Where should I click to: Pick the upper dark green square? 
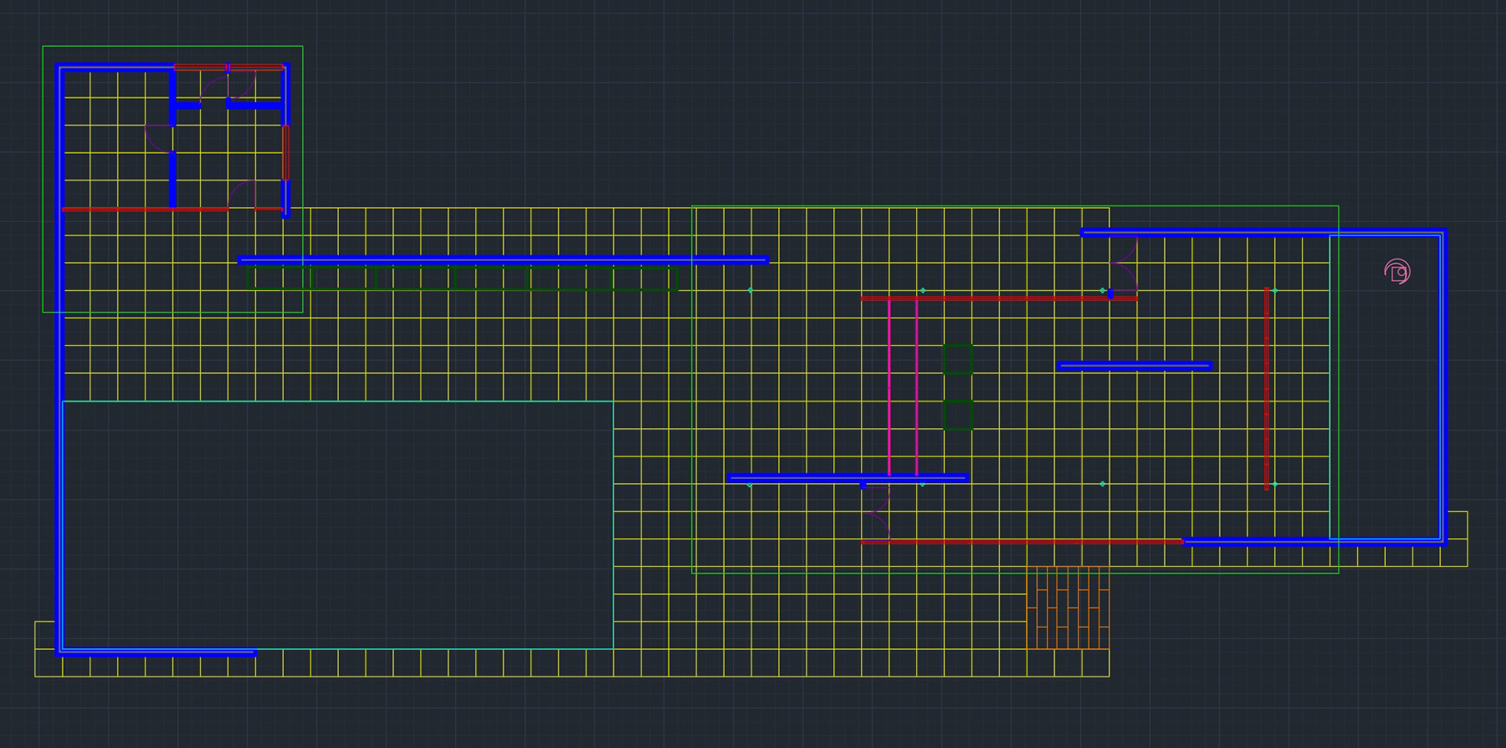point(958,359)
